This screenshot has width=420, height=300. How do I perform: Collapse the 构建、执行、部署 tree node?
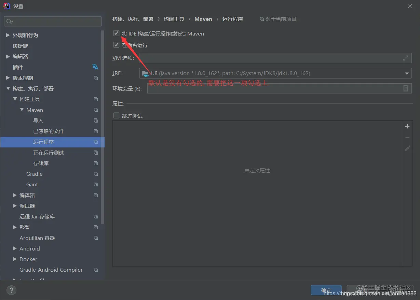(8, 88)
